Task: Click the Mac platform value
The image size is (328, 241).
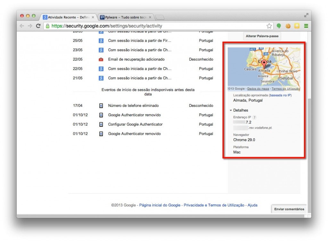Action: coord(237,152)
